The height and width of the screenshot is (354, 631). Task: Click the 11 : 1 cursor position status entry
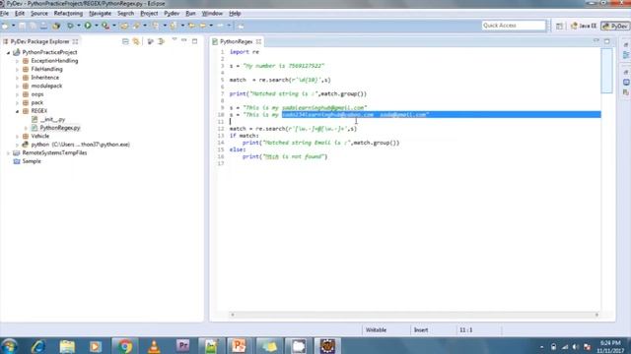(465, 330)
